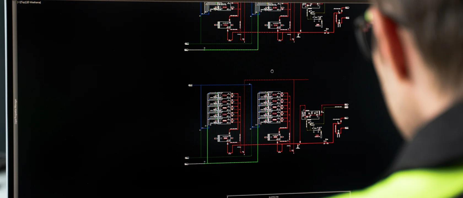Select the dark green line's connector in lower diagram
The height and width of the screenshot is (198, 463).
187,158
